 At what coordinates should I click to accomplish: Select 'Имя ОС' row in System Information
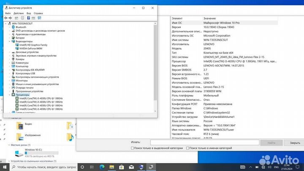click(224, 23)
